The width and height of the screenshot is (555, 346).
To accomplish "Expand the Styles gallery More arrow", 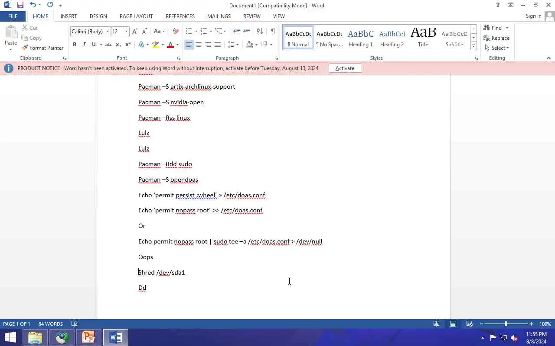I will 473,46.
